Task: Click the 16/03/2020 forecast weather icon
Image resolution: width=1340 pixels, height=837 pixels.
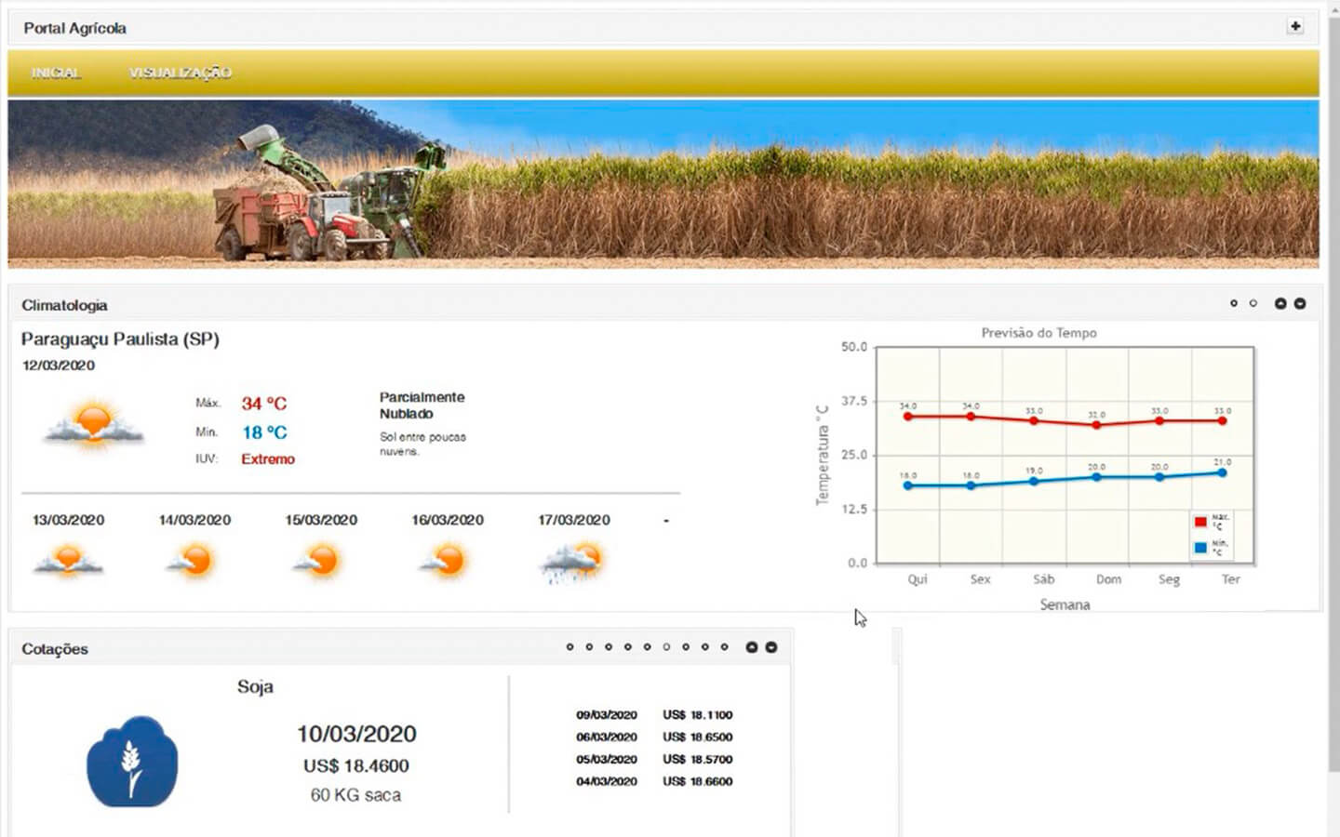Action: tap(446, 561)
